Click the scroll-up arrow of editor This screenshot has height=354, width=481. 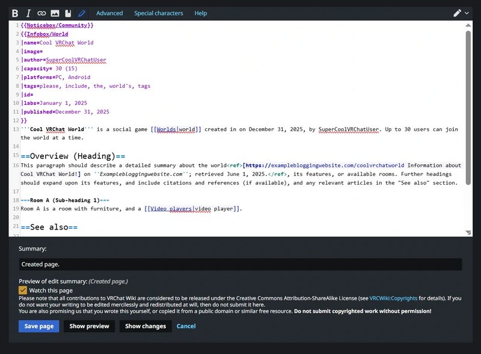coord(468,25)
